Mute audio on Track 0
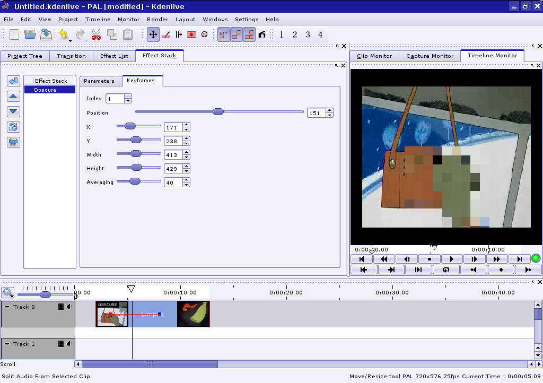 tap(69, 307)
